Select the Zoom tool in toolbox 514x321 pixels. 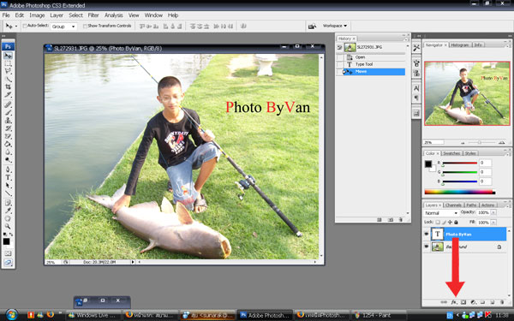point(8,227)
